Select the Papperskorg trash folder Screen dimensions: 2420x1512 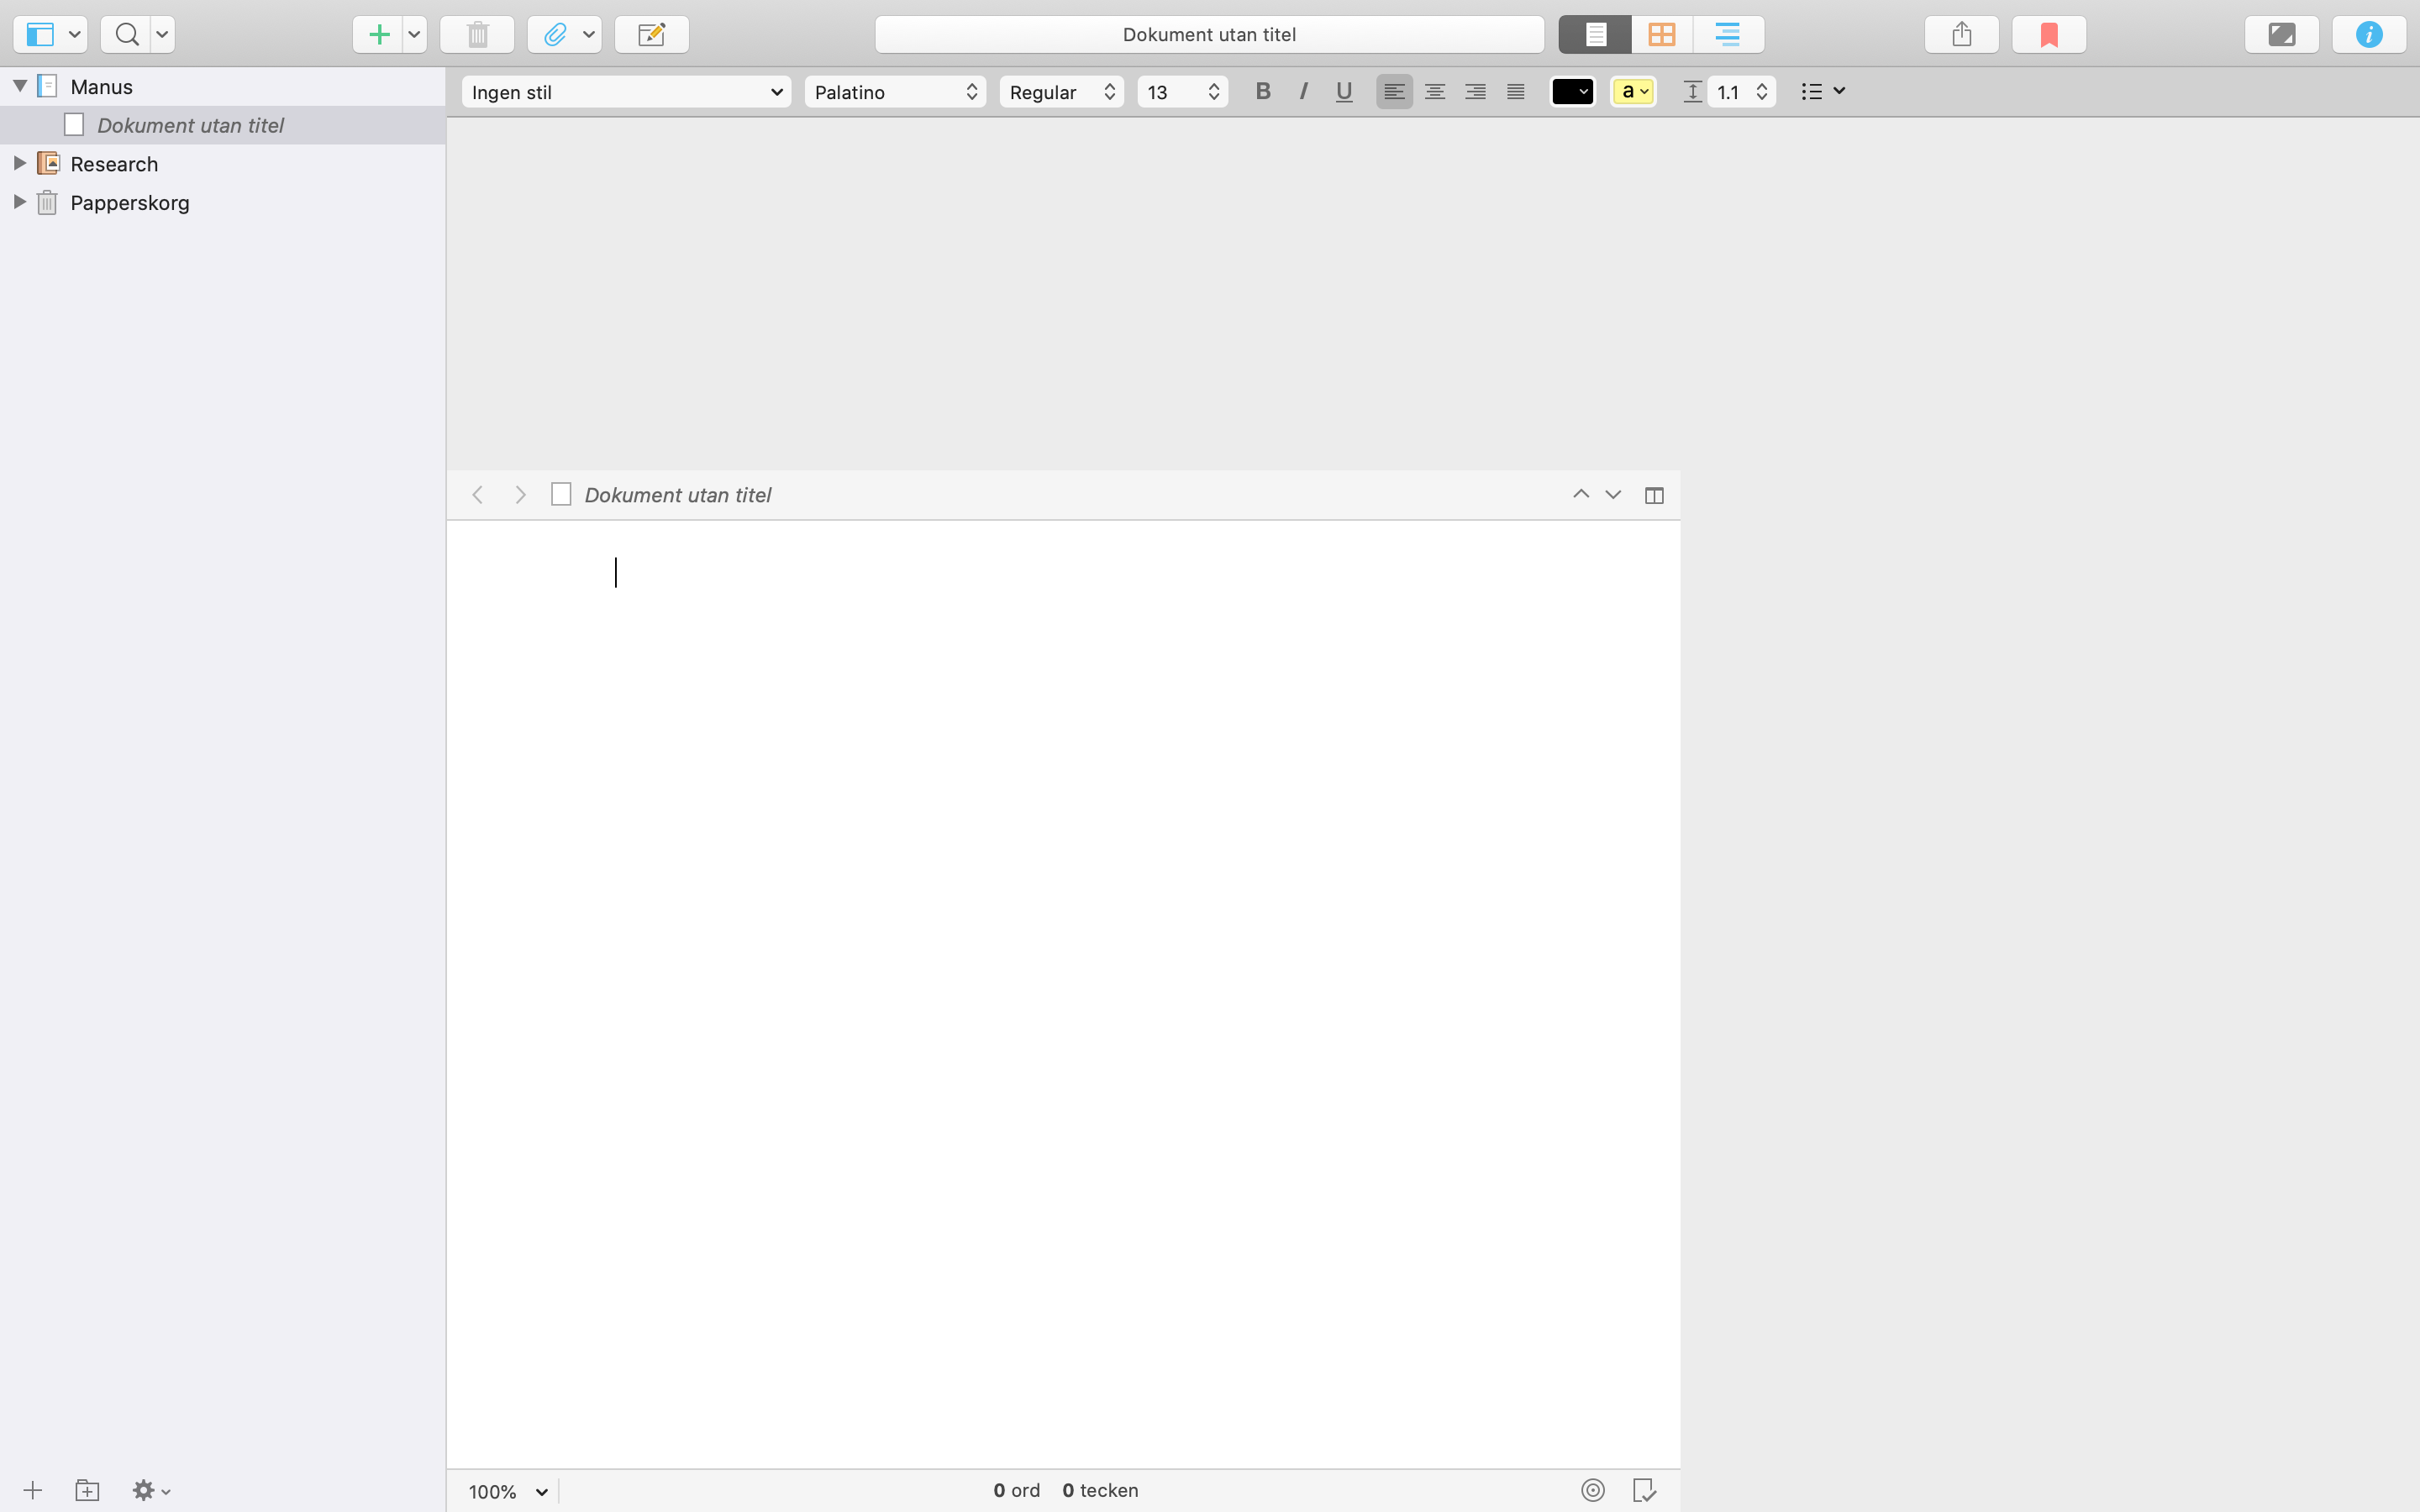[x=222, y=203]
